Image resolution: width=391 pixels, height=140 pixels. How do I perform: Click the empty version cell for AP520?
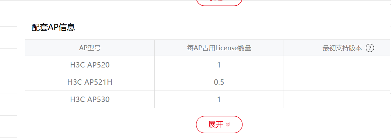pyautogui.click(x=337, y=65)
